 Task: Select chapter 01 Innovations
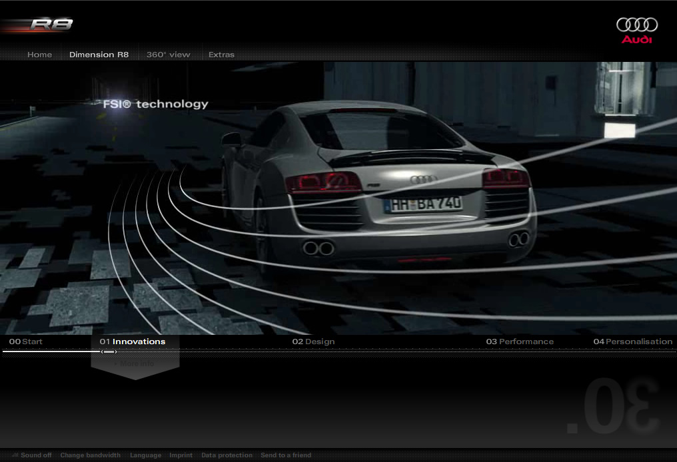pos(133,342)
